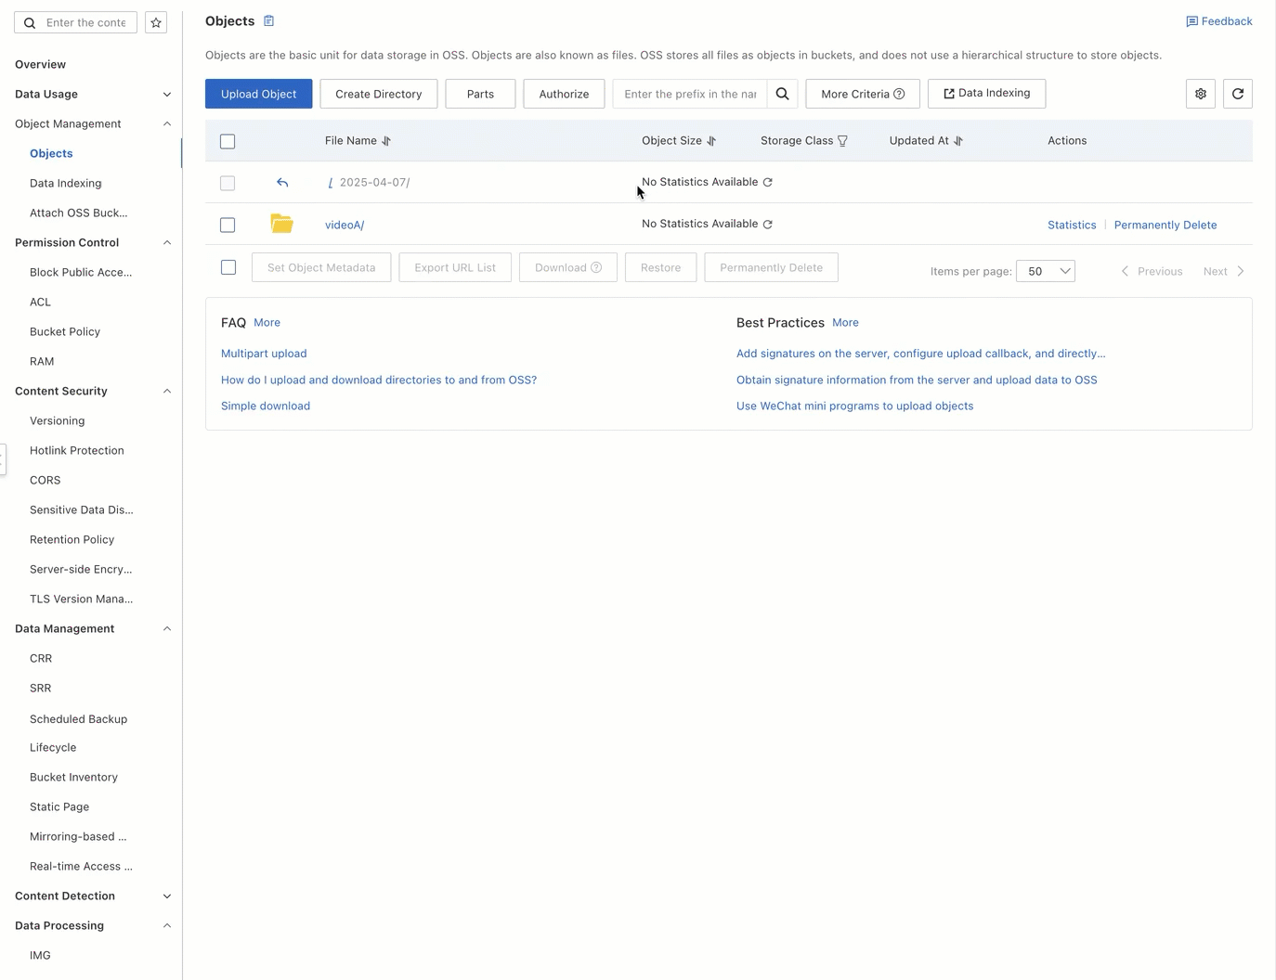Click the document icon beside Objects title
The width and height of the screenshot is (1276, 980).
coord(269,20)
